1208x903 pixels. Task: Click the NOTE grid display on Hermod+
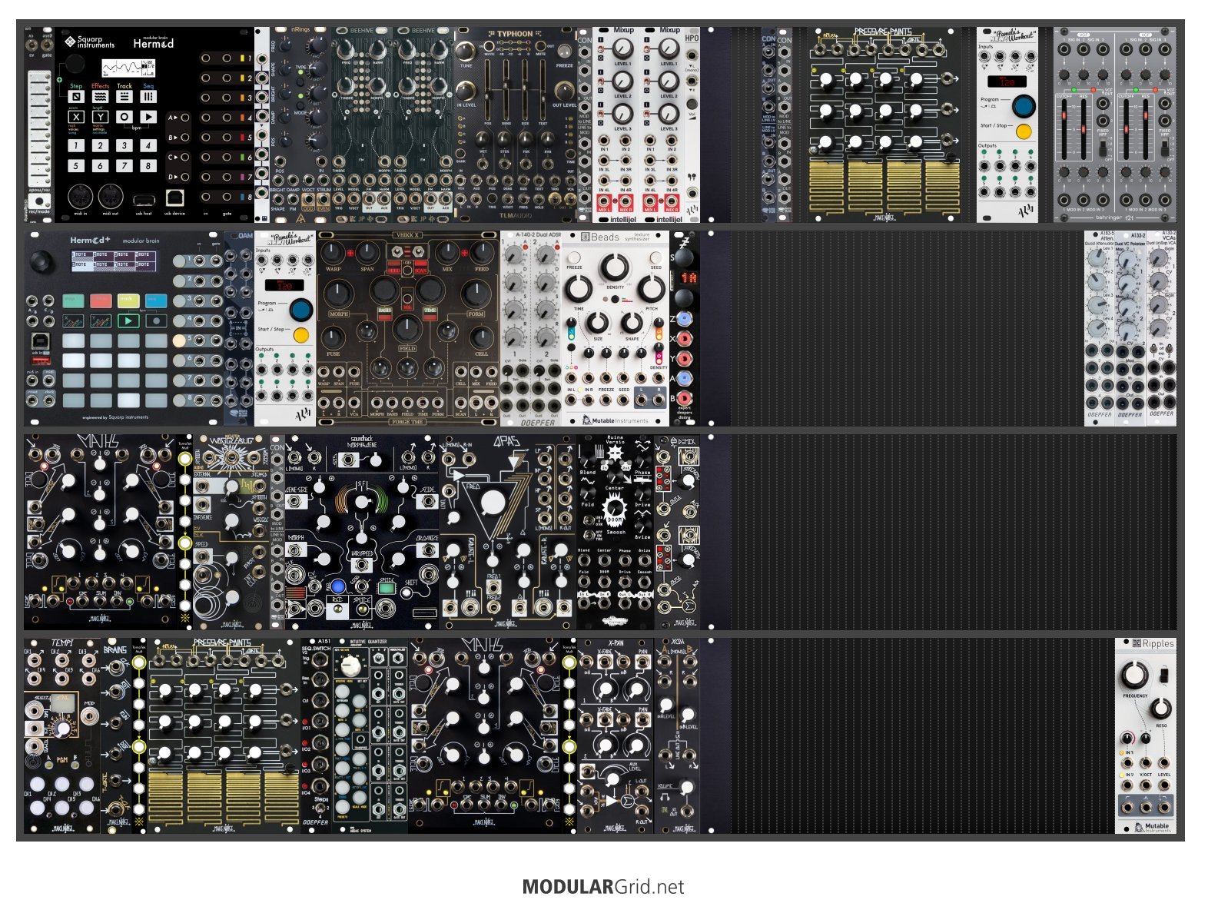tap(113, 260)
